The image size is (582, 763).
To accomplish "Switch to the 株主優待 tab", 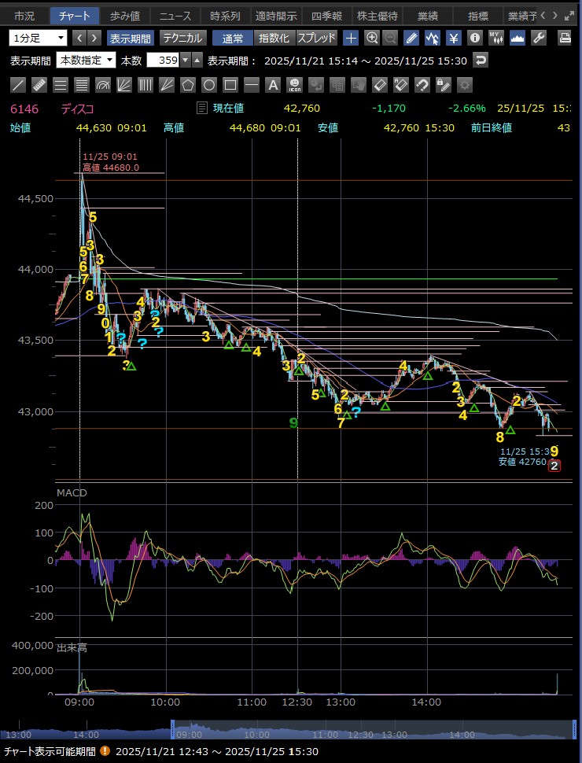I will point(377,16).
